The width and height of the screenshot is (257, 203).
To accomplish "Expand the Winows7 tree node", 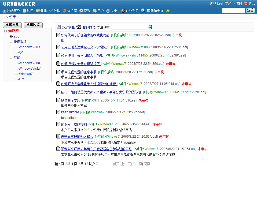I will (16, 74).
